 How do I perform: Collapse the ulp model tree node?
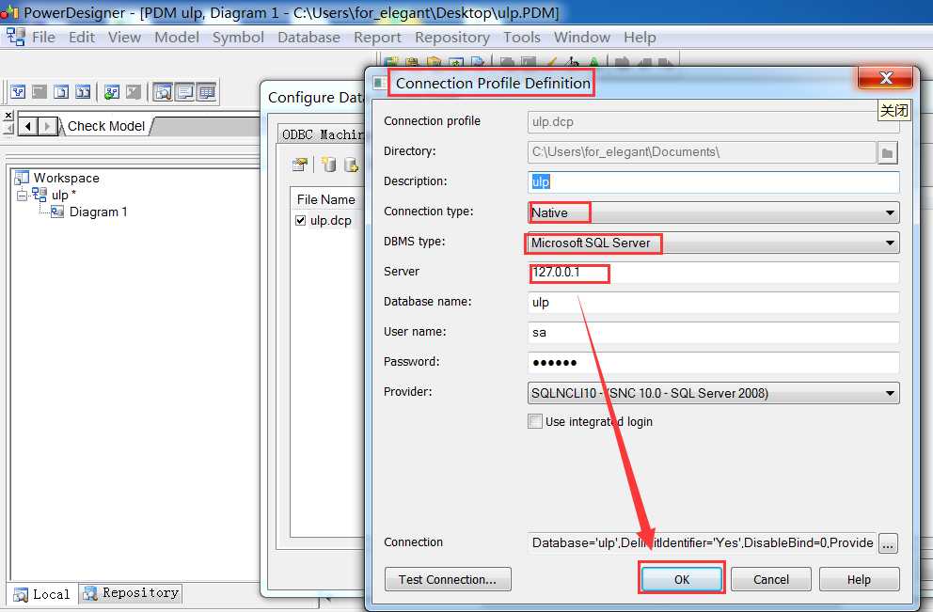tap(22, 196)
